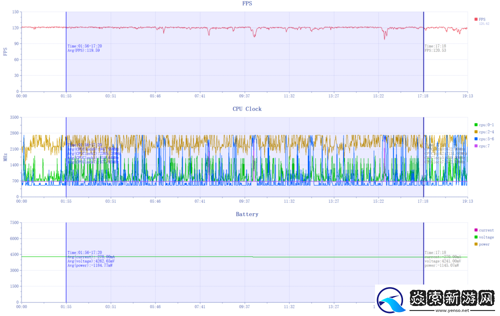Click the 09:37 time label on FPS axis
The height and width of the screenshot is (316, 500).
pos(244,96)
